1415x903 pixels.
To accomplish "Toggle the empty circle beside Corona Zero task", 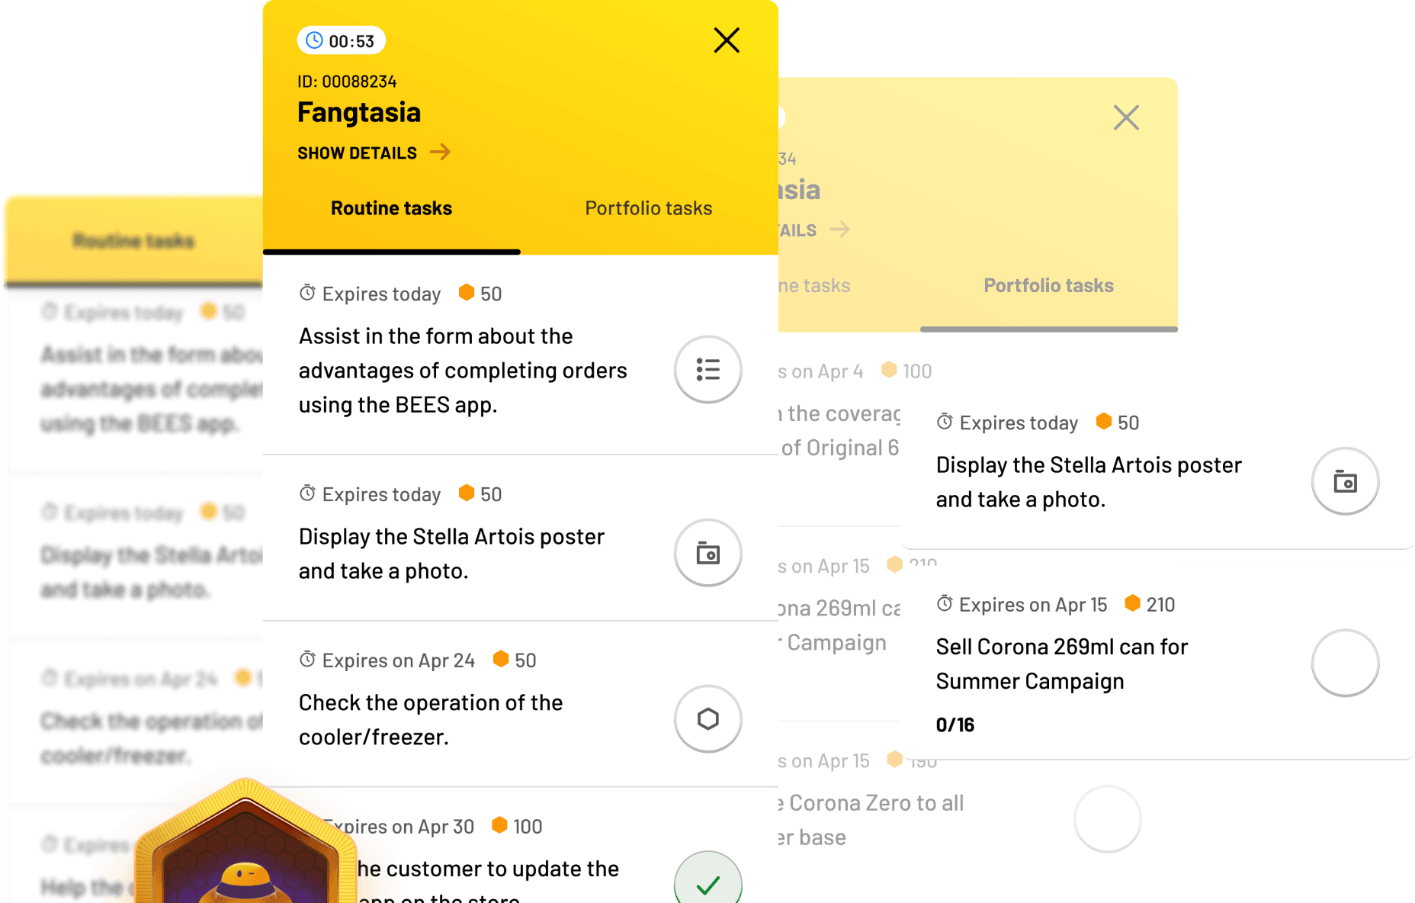I will pyautogui.click(x=1107, y=819).
